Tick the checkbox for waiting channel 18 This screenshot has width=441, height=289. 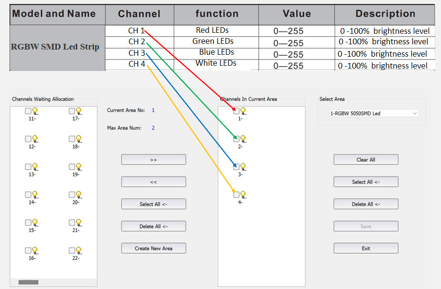pyautogui.click(x=72, y=139)
